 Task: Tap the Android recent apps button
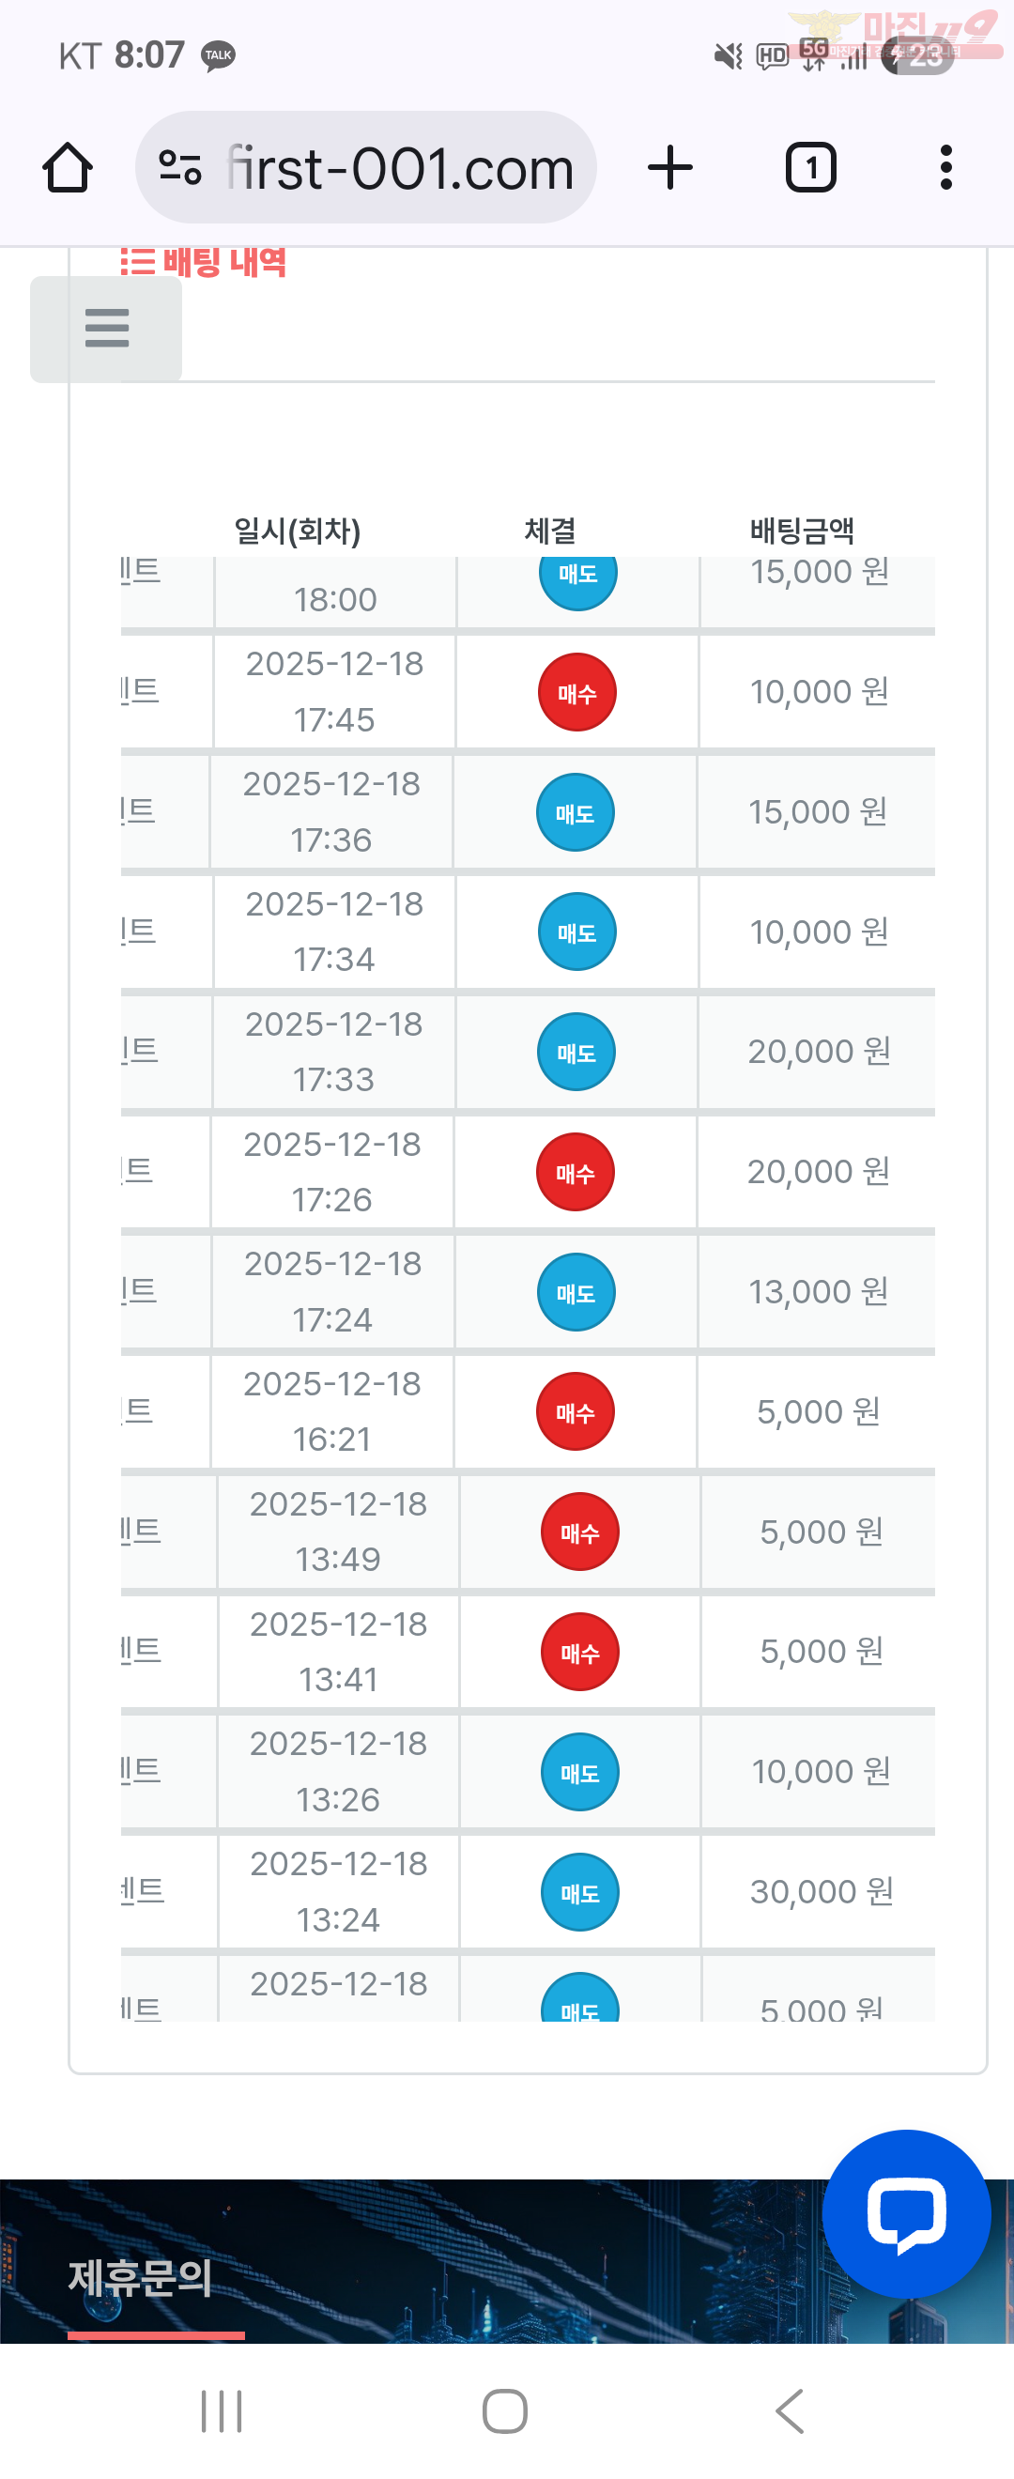[222, 2410]
